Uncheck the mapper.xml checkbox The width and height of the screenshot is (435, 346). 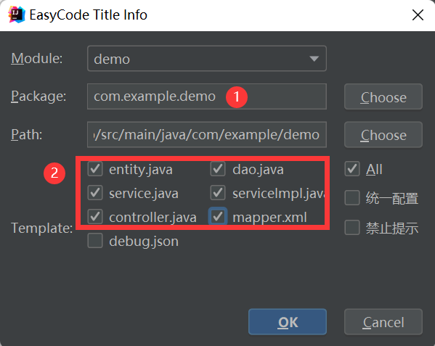218,217
